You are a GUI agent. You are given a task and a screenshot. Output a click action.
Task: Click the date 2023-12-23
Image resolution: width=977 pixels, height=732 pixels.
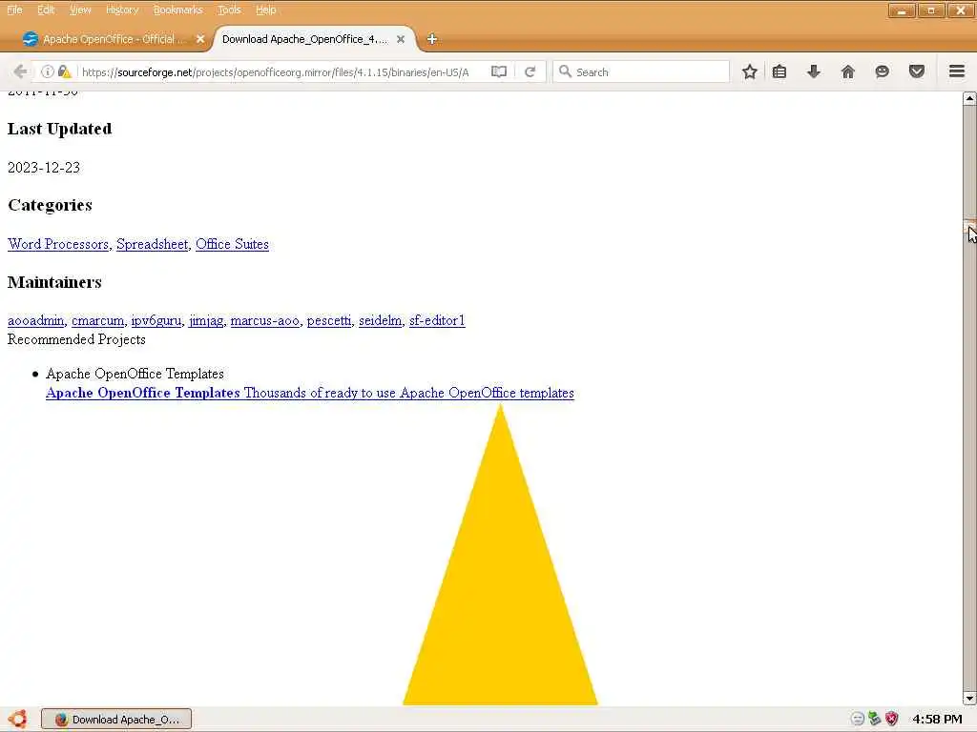[x=44, y=168]
